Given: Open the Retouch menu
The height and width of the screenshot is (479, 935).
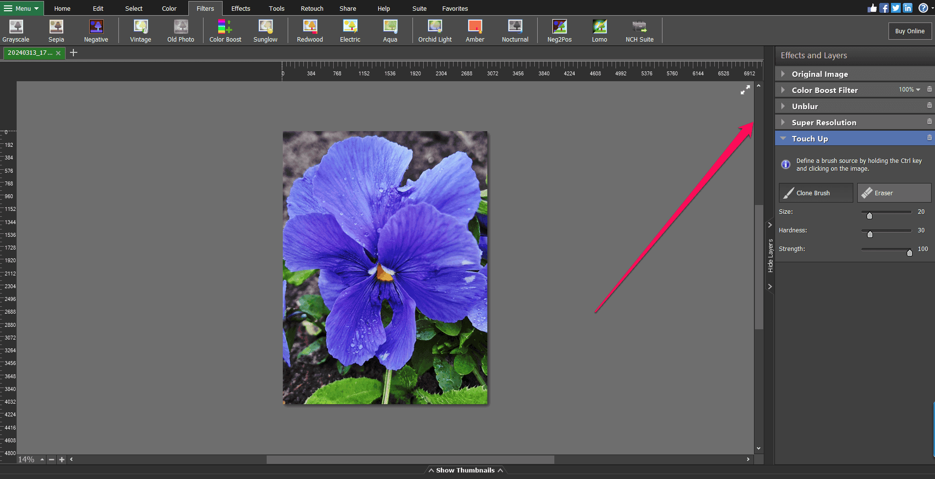Looking at the screenshot, I should click(312, 8).
